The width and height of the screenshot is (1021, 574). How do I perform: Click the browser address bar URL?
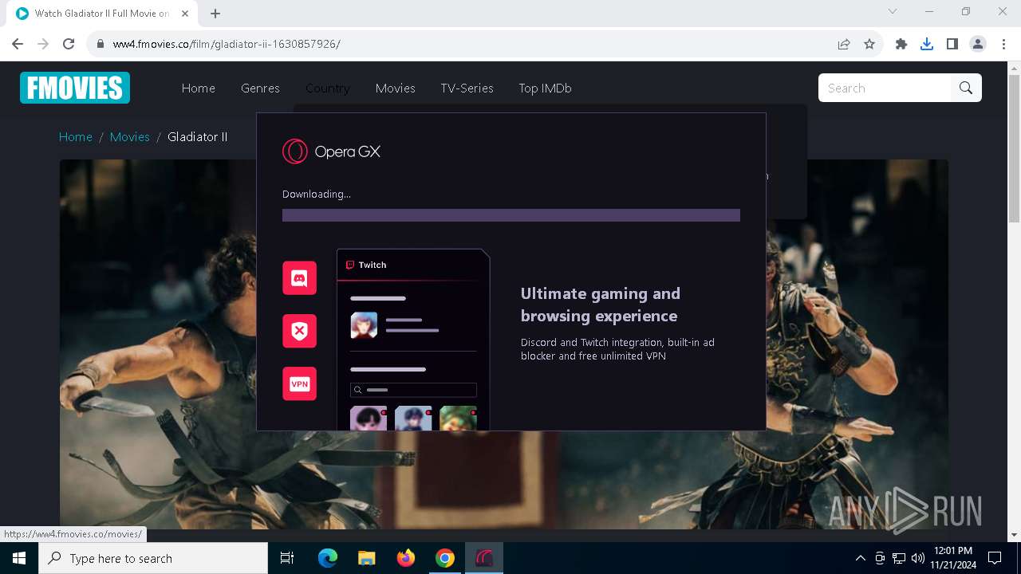tap(227, 44)
